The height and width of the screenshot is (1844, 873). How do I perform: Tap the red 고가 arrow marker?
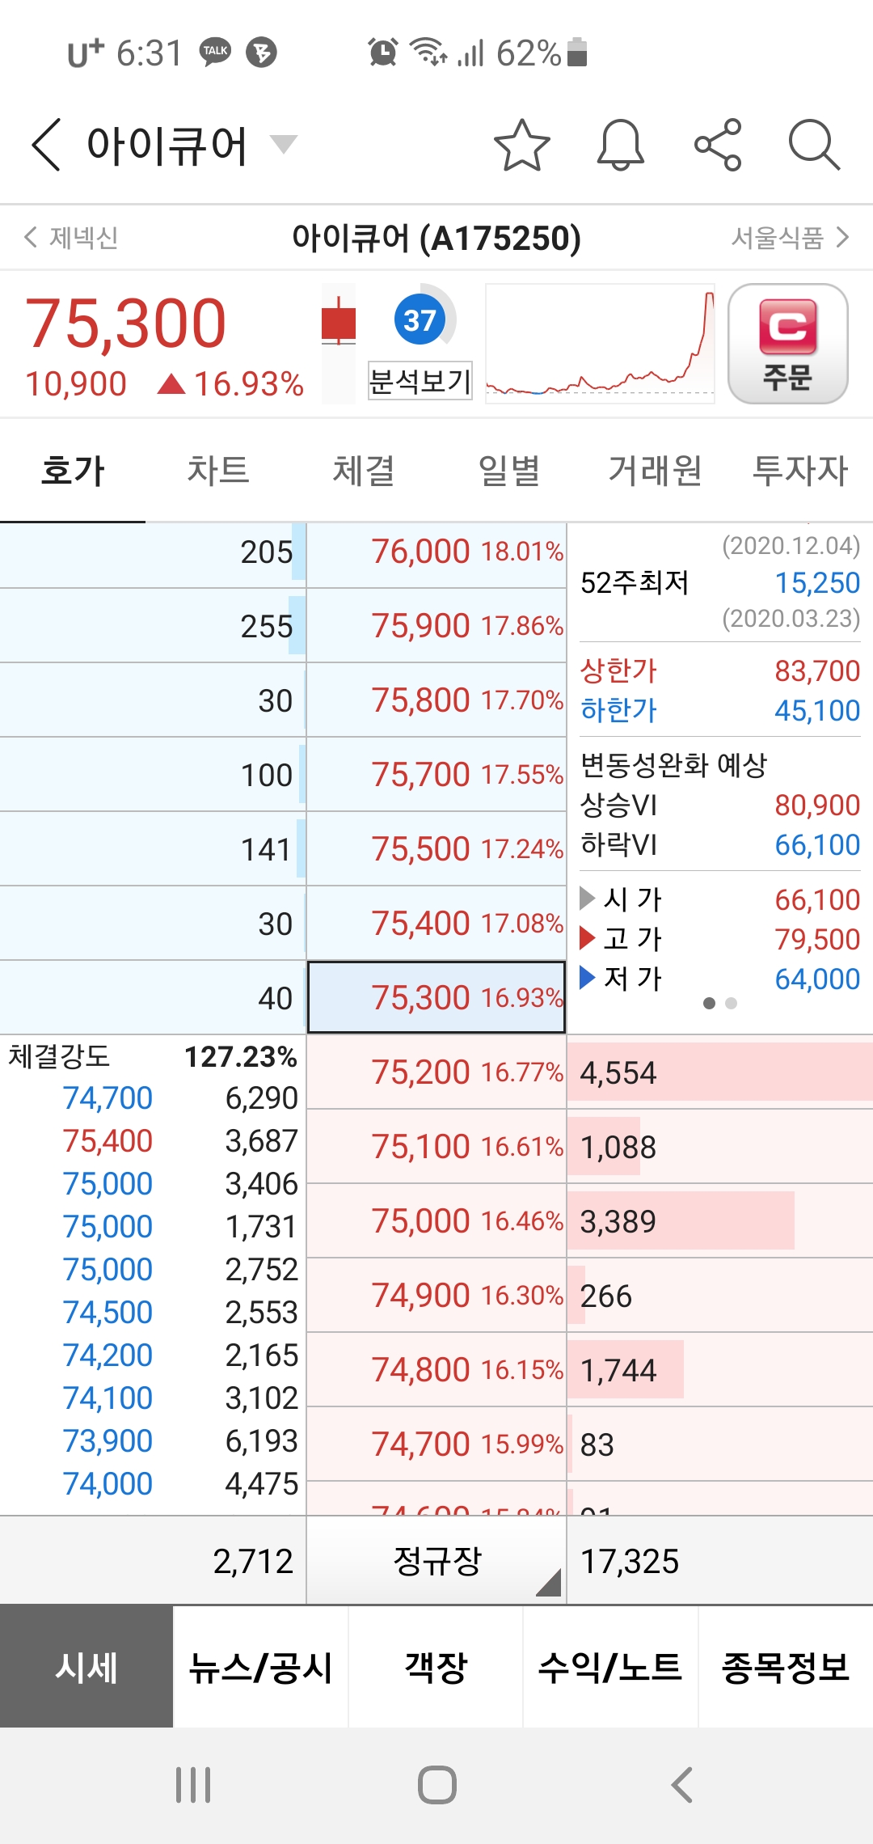pyautogui.click(x=588, y=938)
